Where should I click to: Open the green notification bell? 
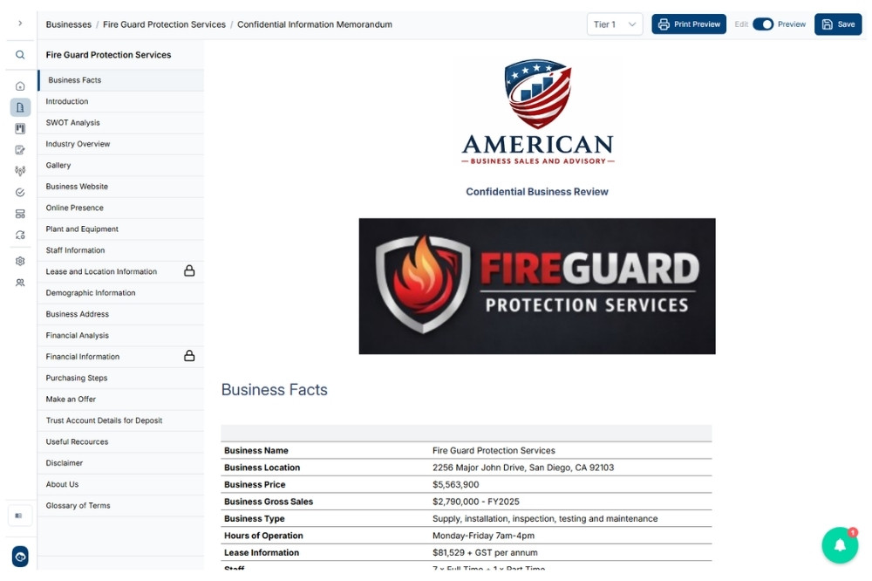pos(840,545)
